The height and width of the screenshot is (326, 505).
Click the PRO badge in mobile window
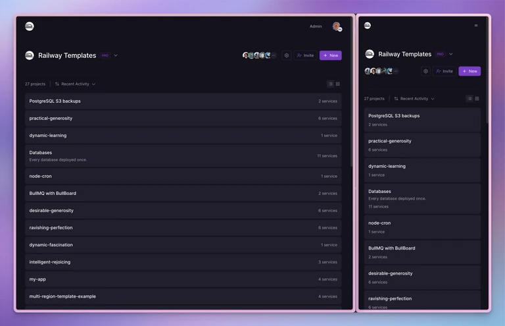tap(441, 54)
